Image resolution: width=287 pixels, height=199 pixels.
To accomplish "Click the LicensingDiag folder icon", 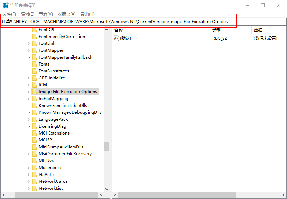I will coord(34,126).
